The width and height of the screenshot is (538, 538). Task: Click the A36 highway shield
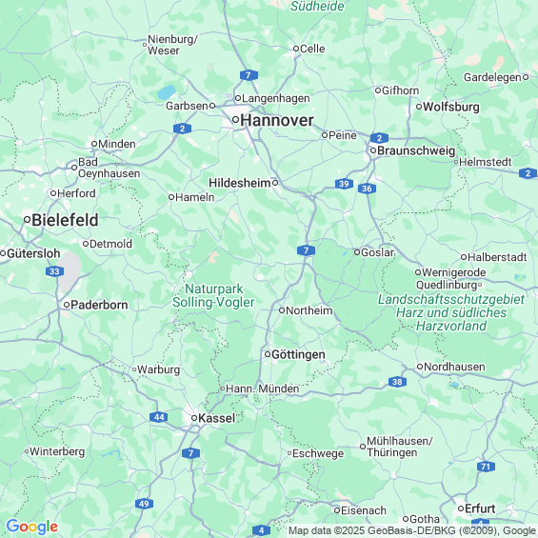[367, 189]
